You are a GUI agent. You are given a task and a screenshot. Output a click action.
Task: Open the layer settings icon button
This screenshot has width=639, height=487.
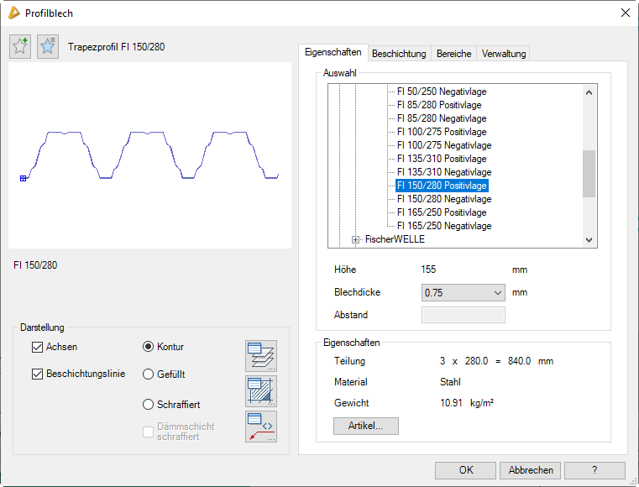click(x=260, y=356)
